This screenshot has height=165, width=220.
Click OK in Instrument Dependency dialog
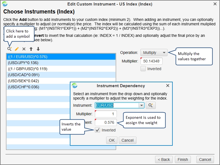(112, 140)
